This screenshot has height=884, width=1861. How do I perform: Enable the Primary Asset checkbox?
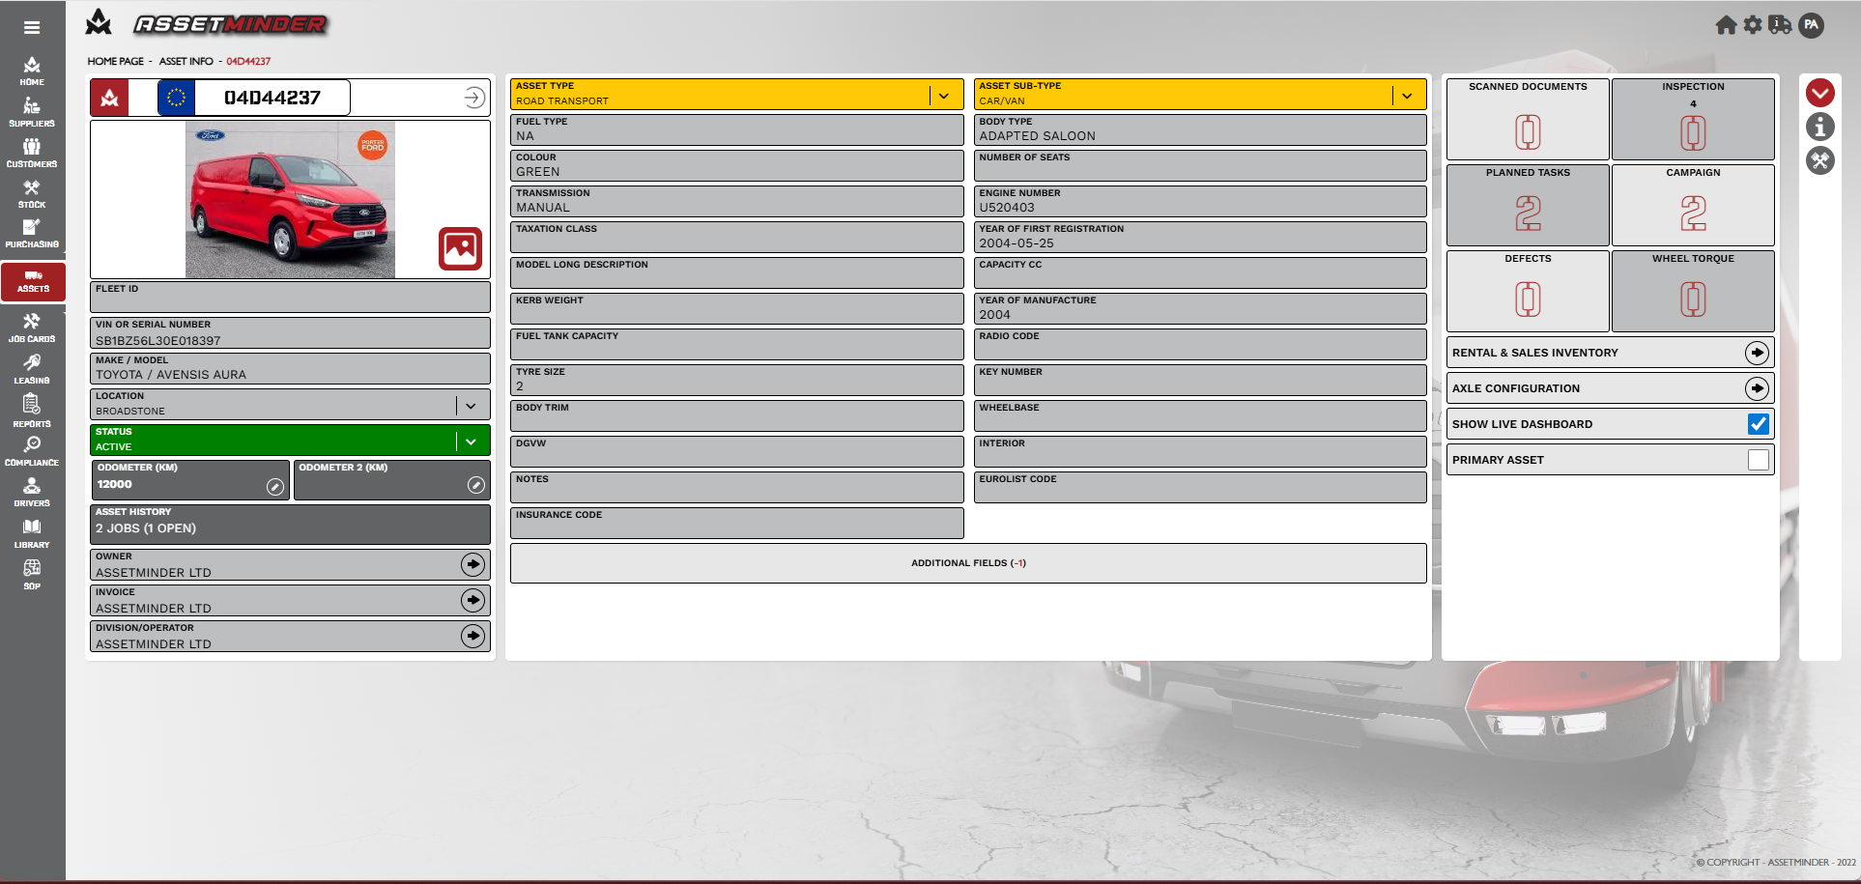1758,460
